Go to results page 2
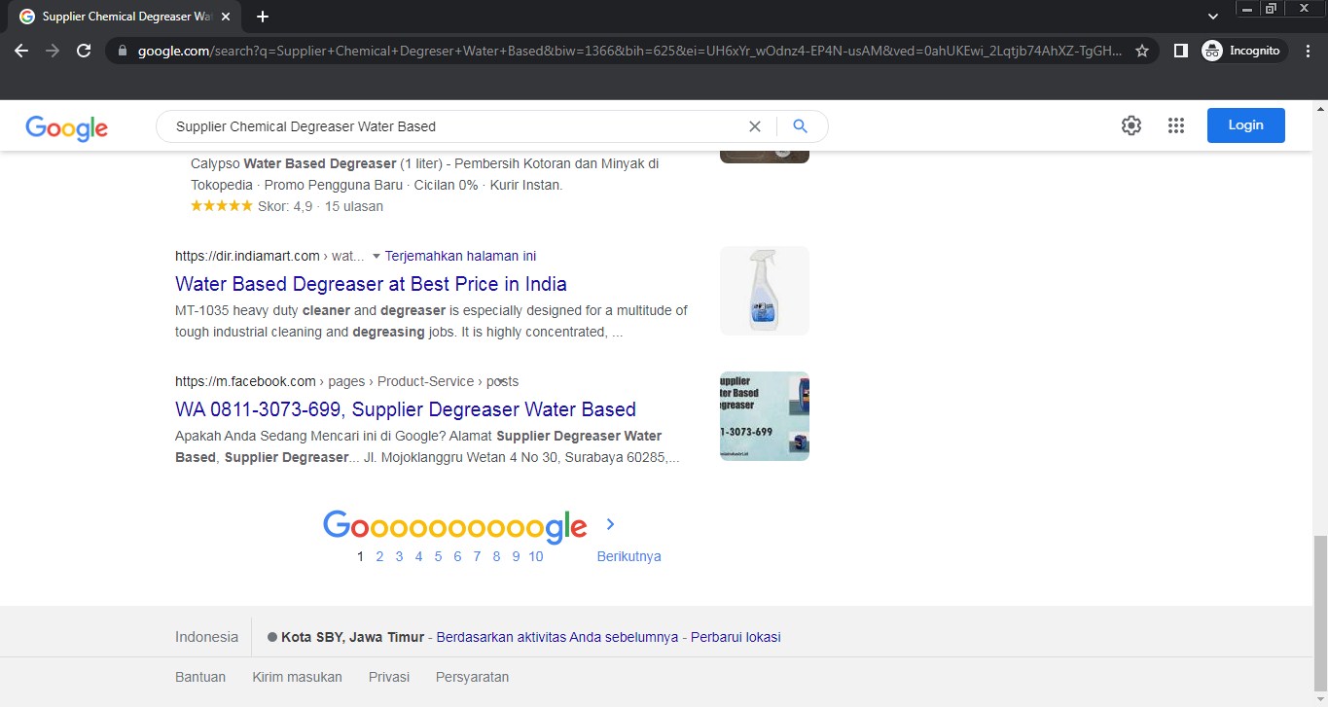 point(379,556)
